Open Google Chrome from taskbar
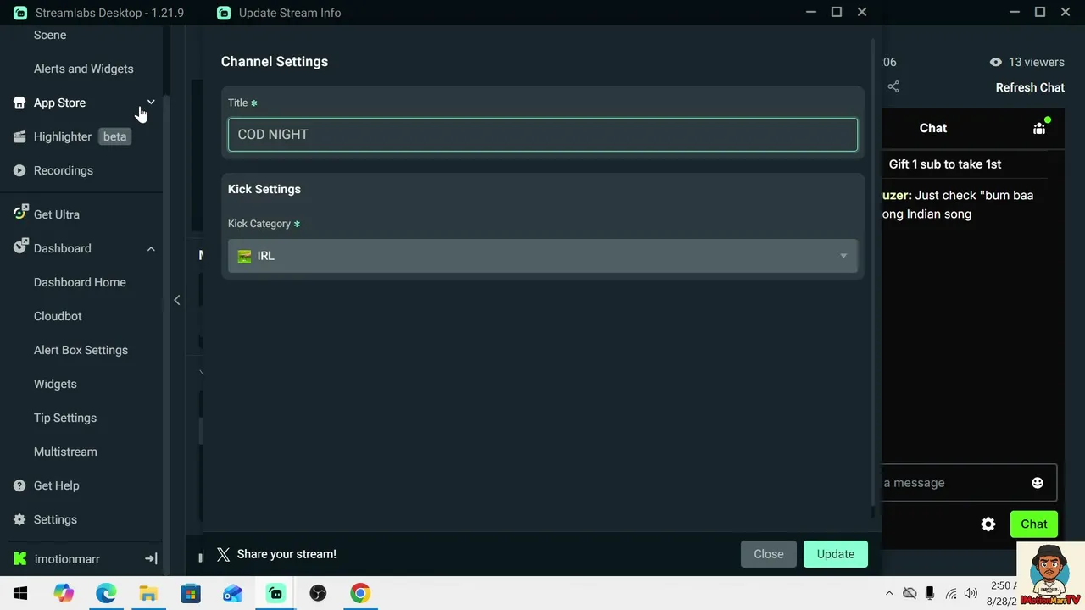Image resolution: width=1085 pixels, height=610 pixels. pyautogui.click(x=360, y=593)
